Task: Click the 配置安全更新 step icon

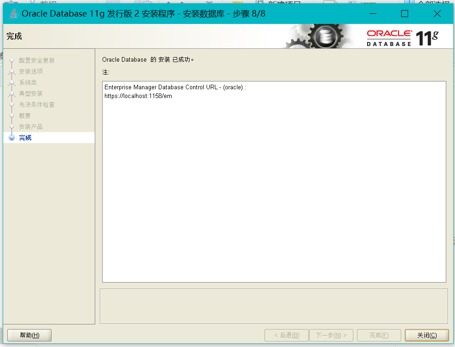Action: [x=11, y=60]
